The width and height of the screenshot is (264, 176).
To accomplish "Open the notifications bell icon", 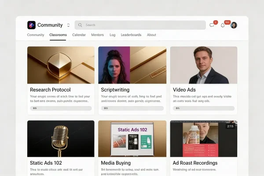I will pyautogui.click(x=223, y=26).
